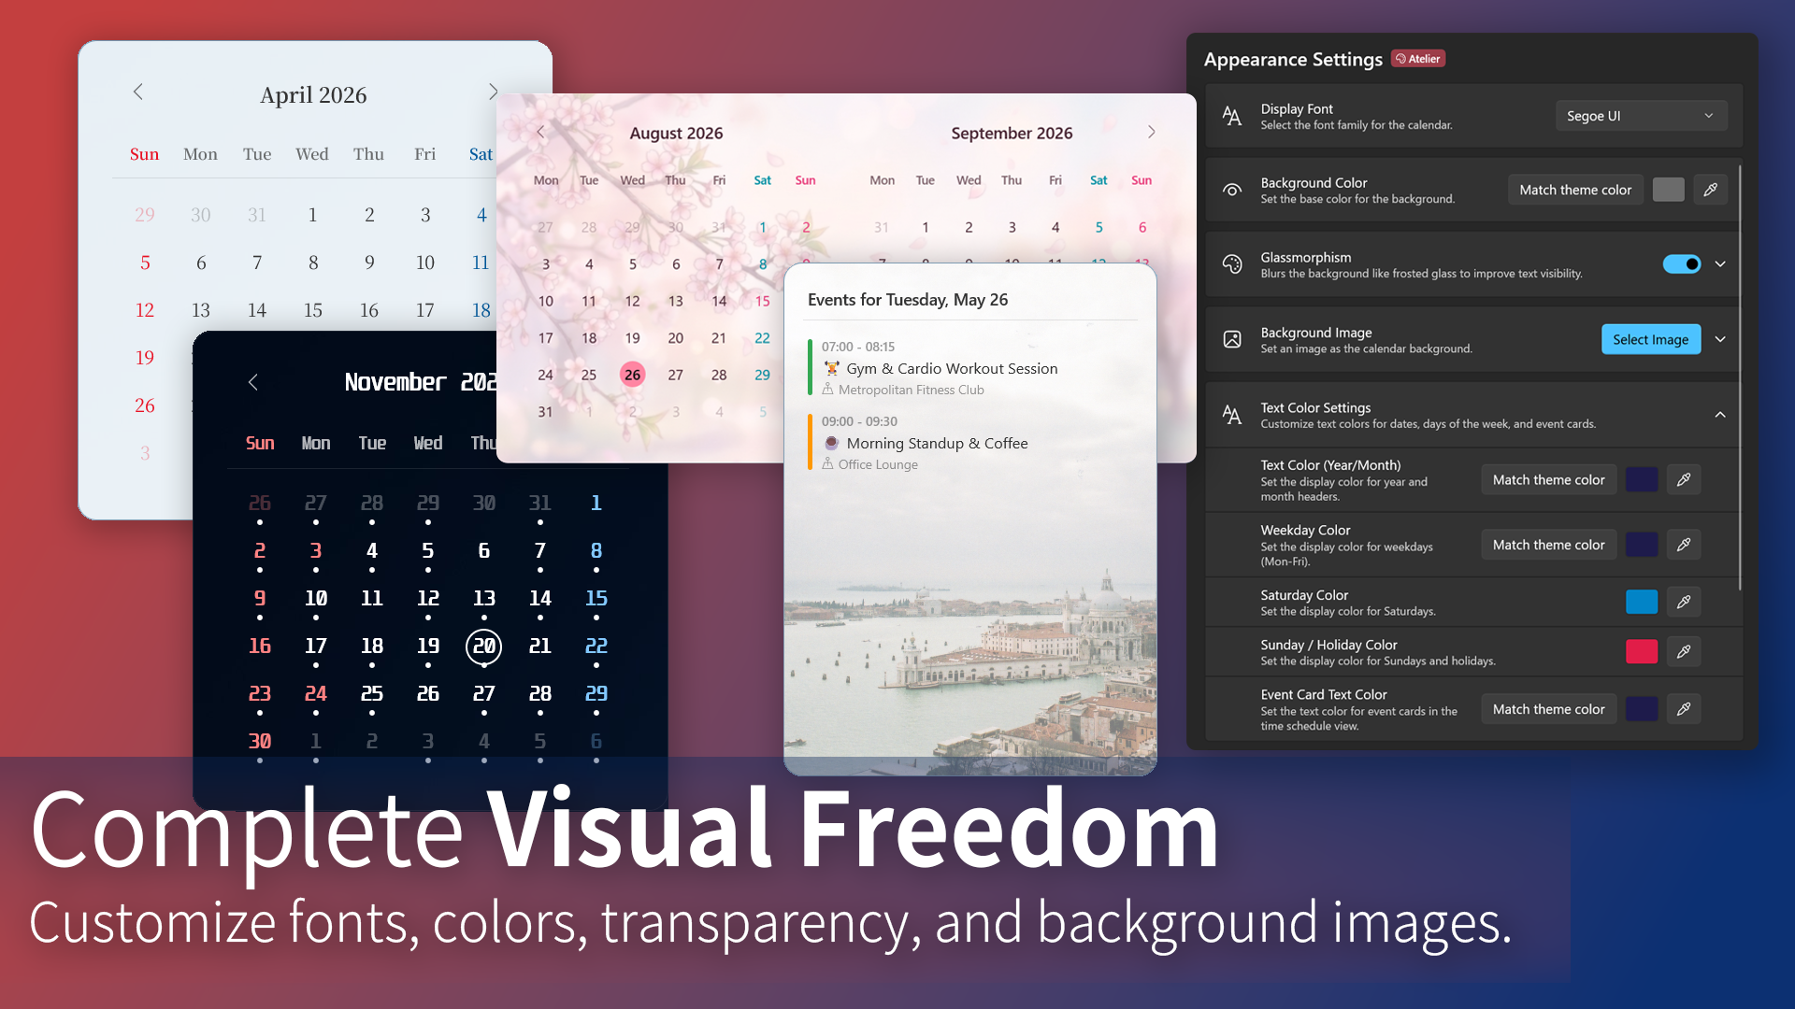The height and width of the screenshot is (1009, 1795).
Task: Click the blue Saturday Color swatch
Action: click(x=1642, y=602)
